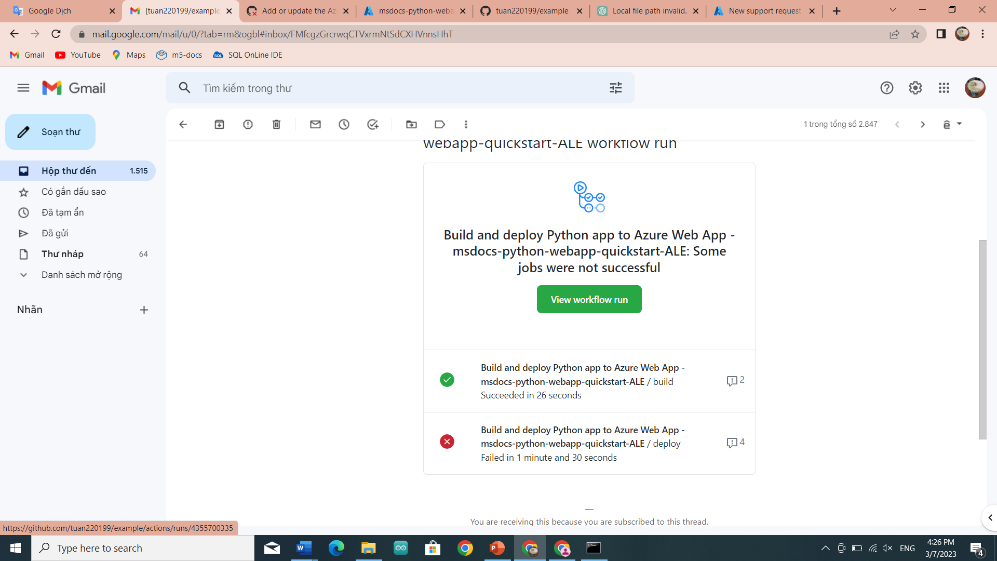Open Chrome side panel icon
This screenshot has height=561, width=997.
coord(941,34)
